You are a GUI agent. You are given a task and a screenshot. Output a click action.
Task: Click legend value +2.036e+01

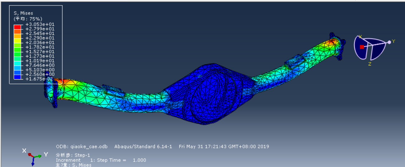pyautogui.click(x=40, y=43)
